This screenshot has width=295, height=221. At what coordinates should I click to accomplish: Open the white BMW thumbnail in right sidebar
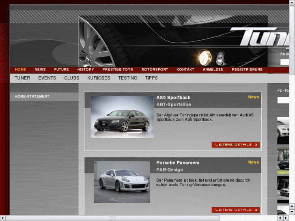pyautogui.click(x=283, y=190)
